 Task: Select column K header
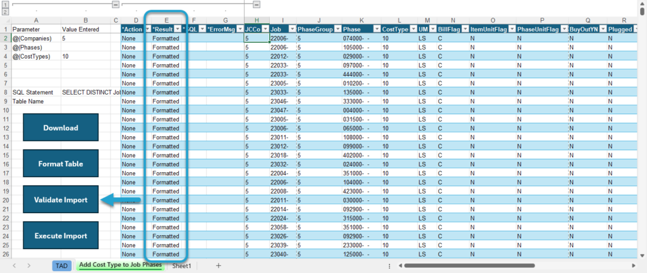pos(361,20)
